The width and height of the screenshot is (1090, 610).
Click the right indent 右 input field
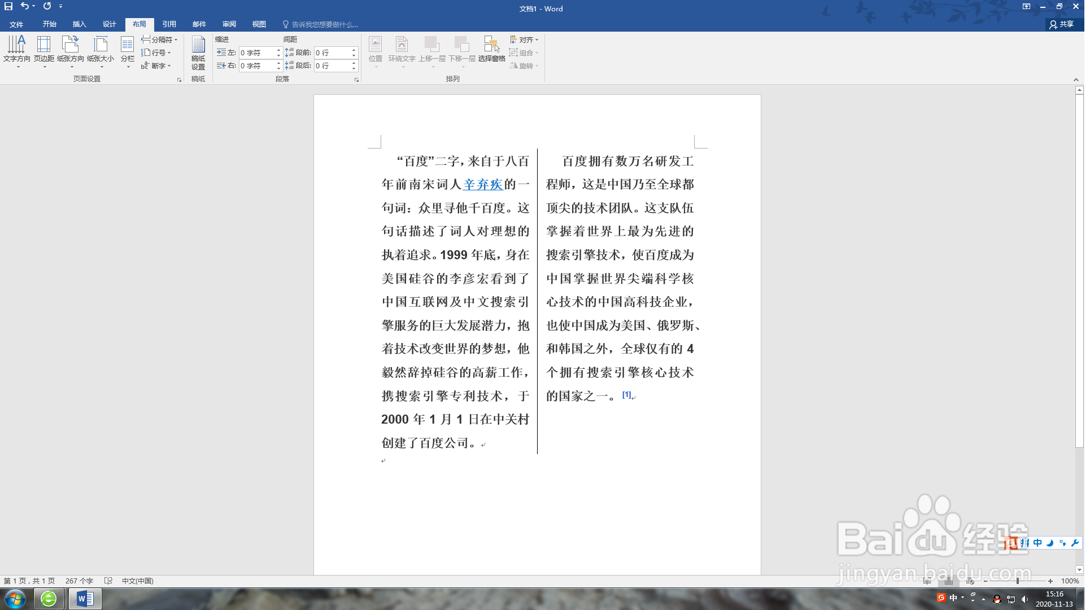tap(257, 66)
